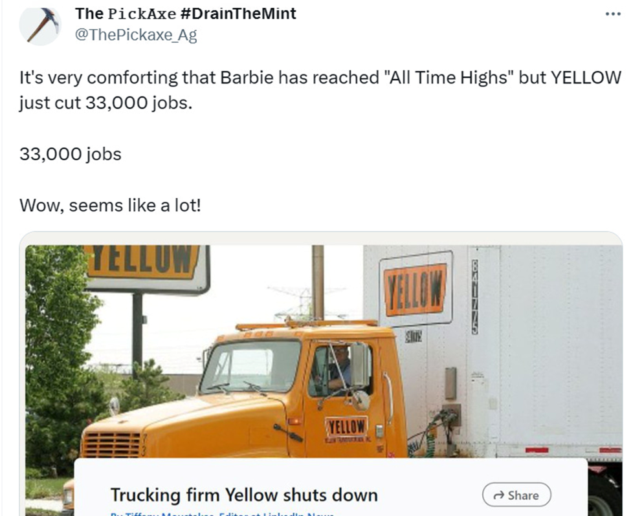Screen dimensions: 631x516
Task: Click the vertical trailer number on trailer
Action: tap(475, 297)
